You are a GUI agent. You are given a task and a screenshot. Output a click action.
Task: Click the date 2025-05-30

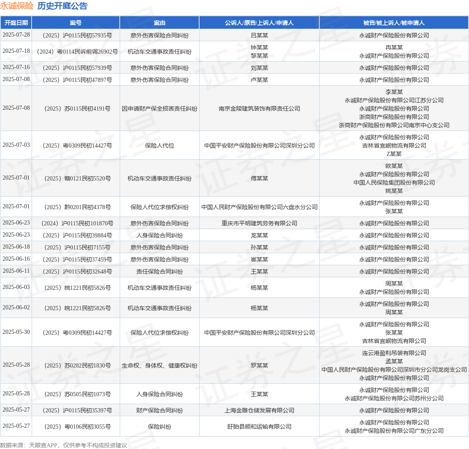point(16,332)
